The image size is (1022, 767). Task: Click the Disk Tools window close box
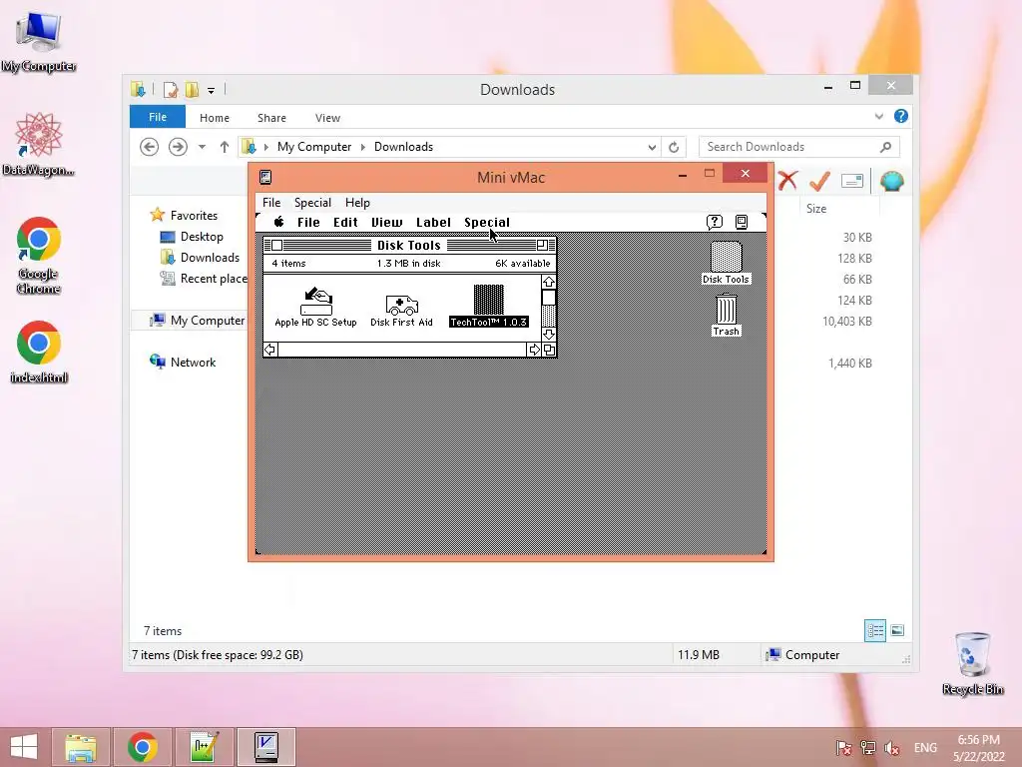point(277,246)
